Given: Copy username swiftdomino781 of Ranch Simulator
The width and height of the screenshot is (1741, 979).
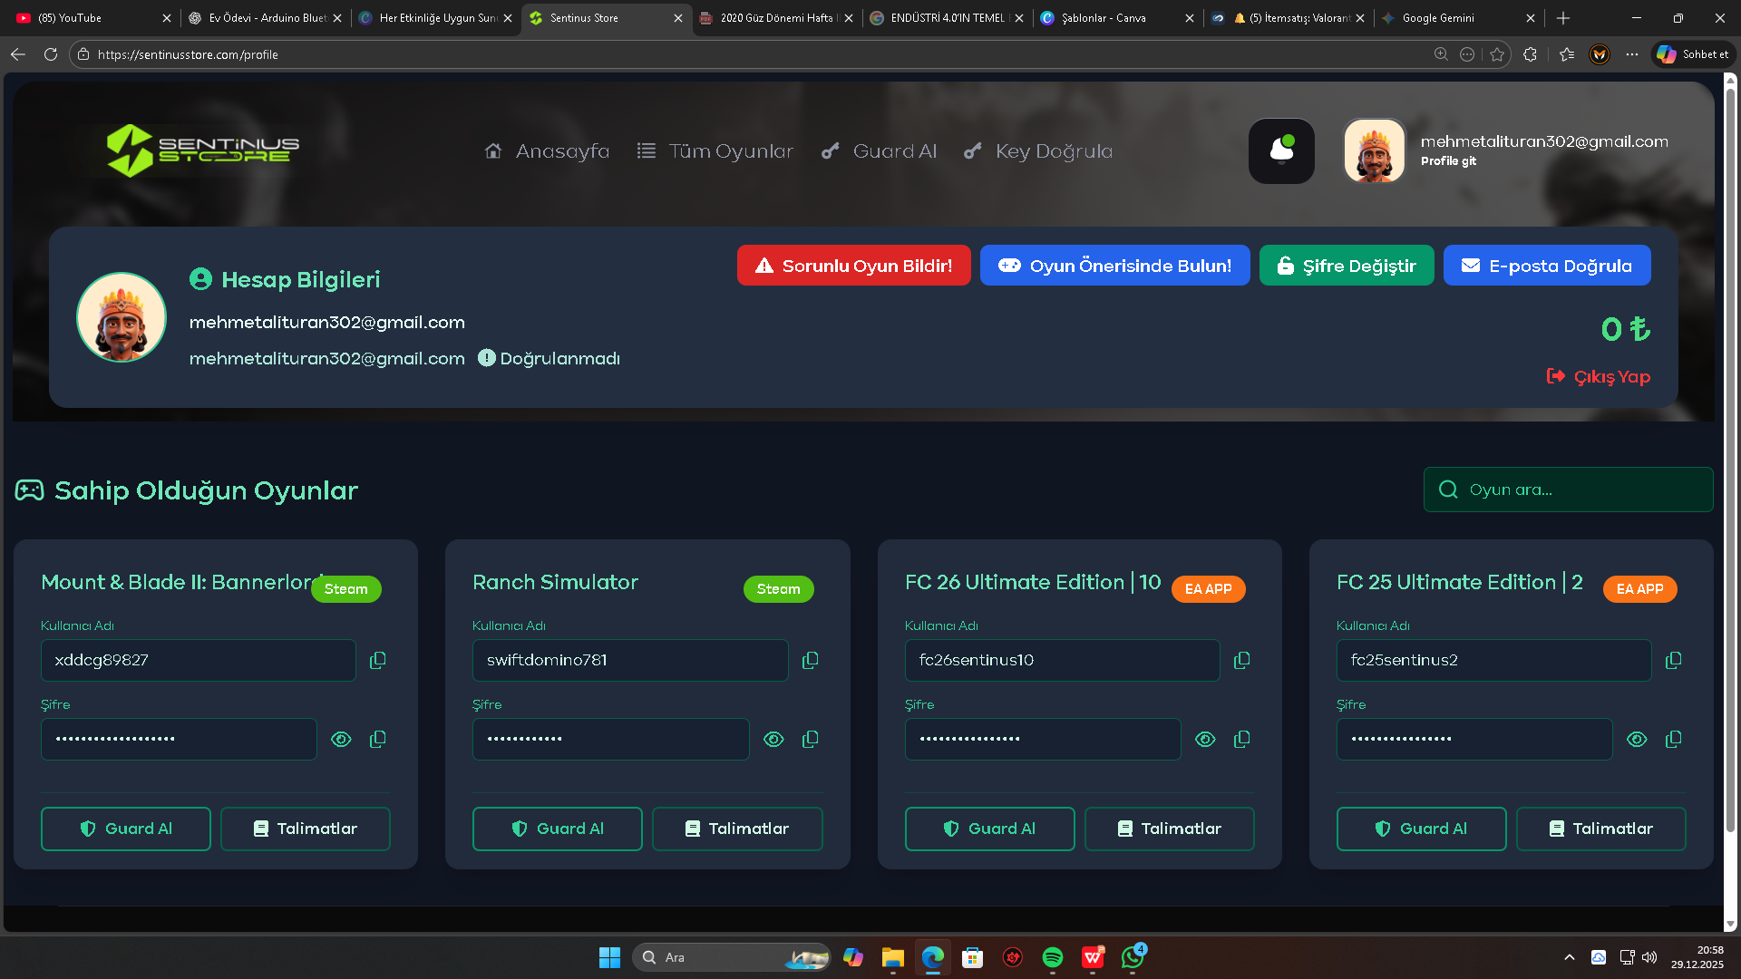Looking at the screenshot, I should tap(811, 660).
